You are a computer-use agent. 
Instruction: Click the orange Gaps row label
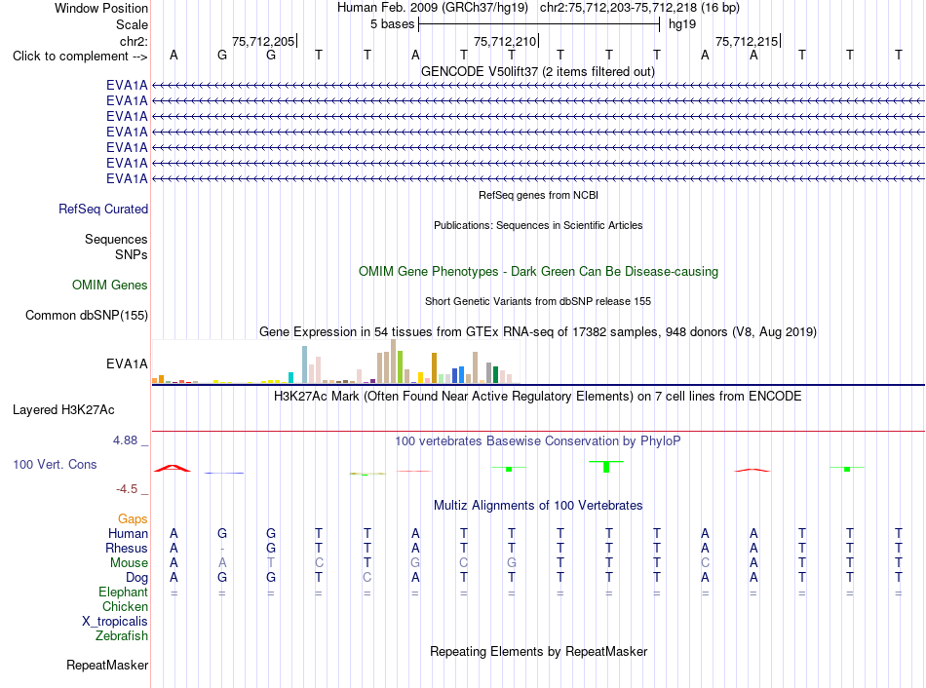[x=133, y=518]
